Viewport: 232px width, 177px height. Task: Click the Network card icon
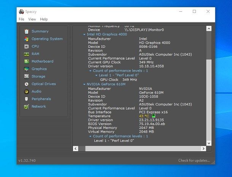tap(27, 107)
